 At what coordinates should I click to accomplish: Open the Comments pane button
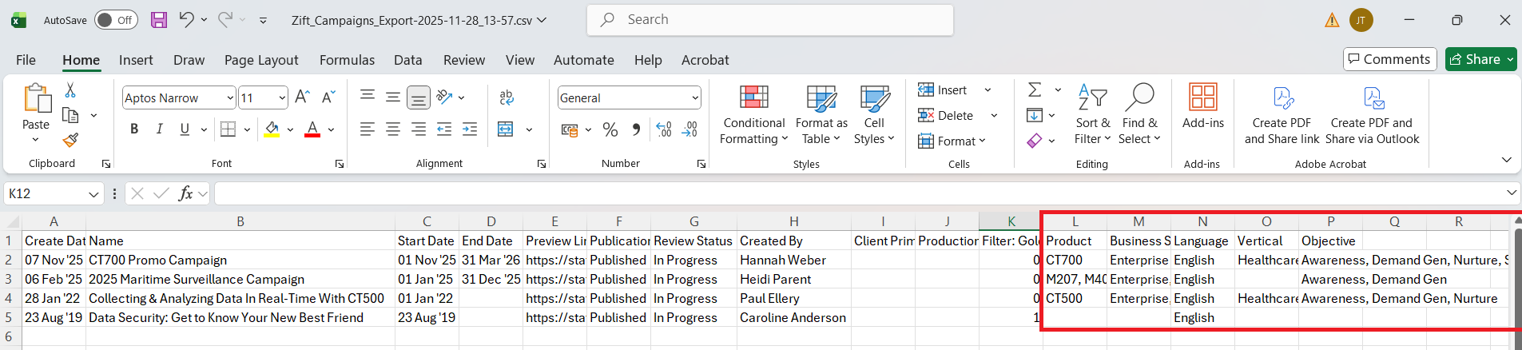[1390, 59]
